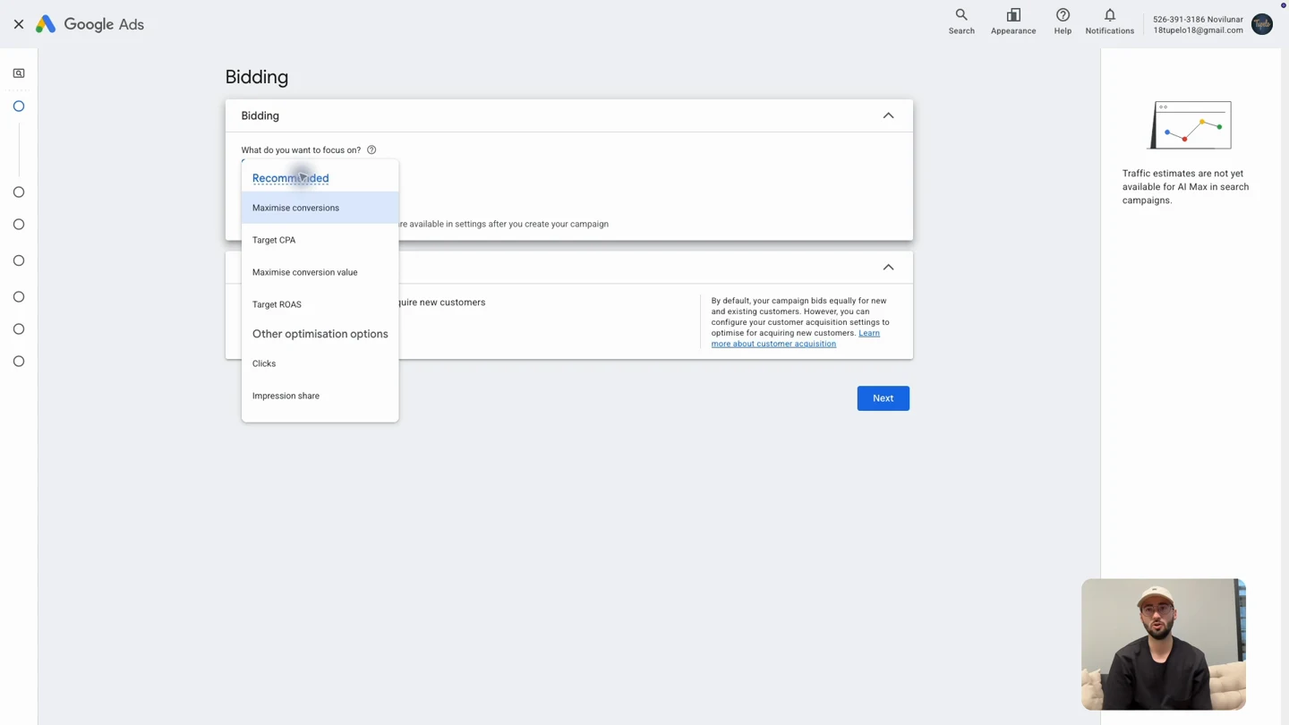1289x725 pixels.
Task: Open the Notifications bell
Action: coord(1110,21)
